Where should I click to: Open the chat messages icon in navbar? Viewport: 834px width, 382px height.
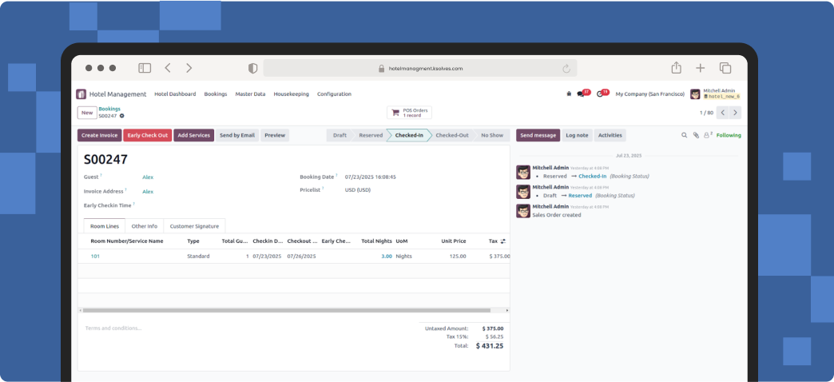pos(582,94)
